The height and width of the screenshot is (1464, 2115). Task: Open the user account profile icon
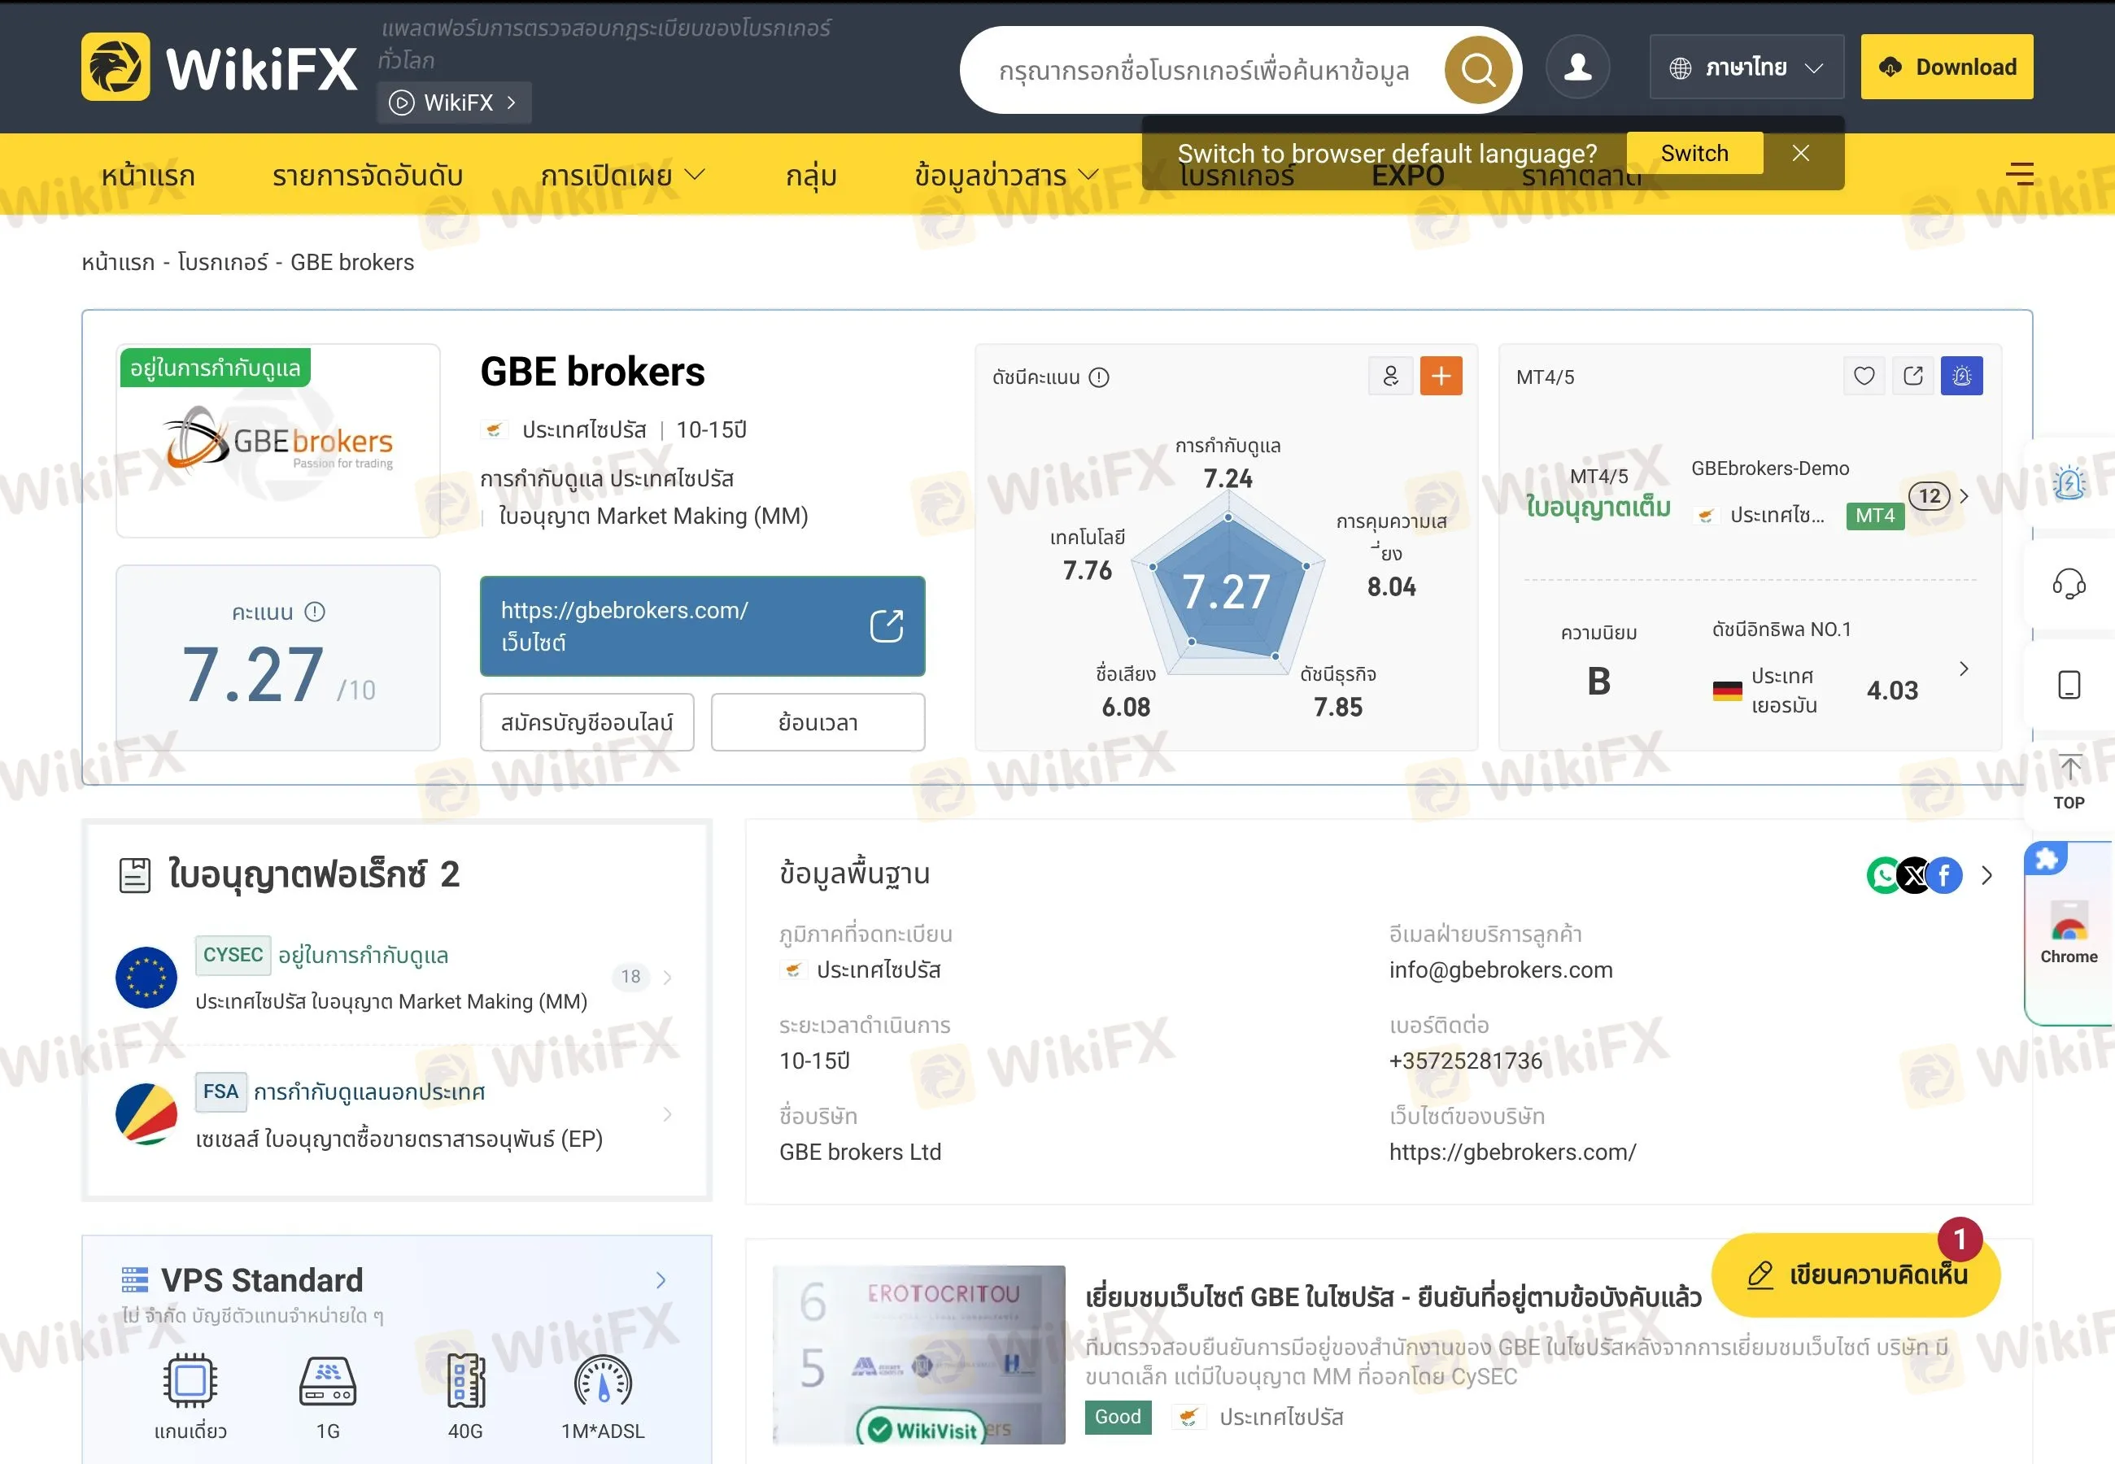(x=1577, y=67)
